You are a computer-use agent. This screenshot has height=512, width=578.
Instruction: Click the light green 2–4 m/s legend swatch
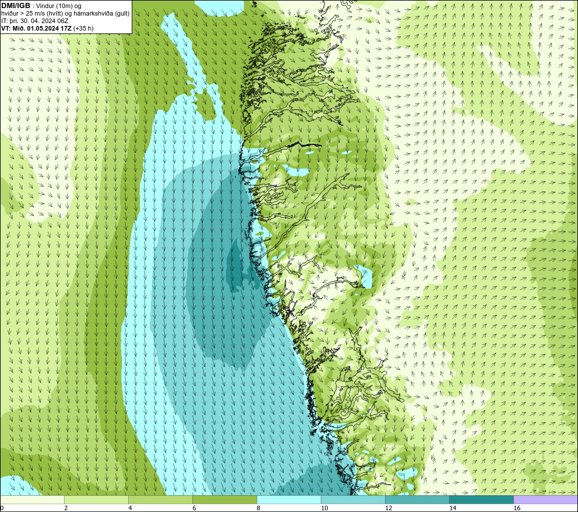point(96,499)
